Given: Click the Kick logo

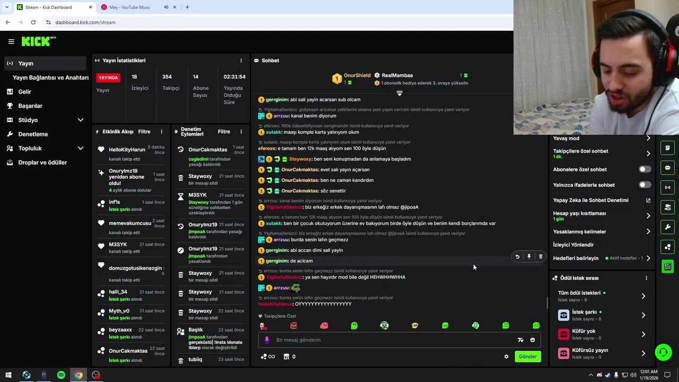Looking at the screenshot, I should tap(39, 41).
